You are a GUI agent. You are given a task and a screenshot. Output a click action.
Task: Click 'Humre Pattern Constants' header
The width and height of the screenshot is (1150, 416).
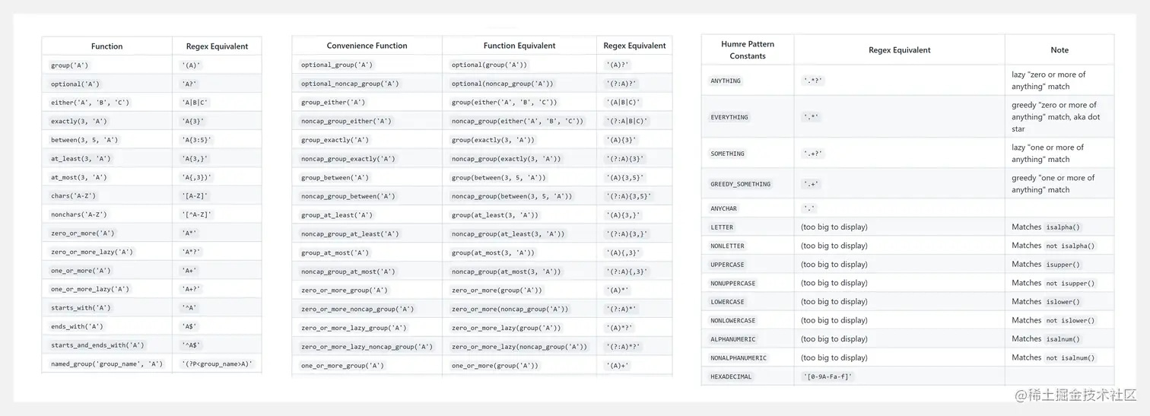pyautogui.click(x=748, y=50)
